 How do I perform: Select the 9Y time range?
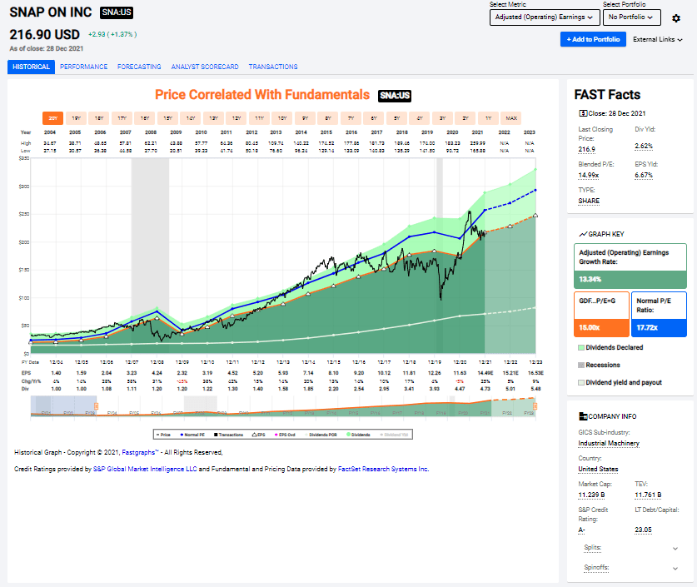(305, 118)
